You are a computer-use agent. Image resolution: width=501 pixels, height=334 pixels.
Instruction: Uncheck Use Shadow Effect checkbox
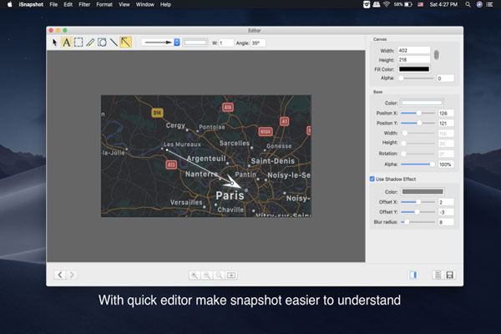[x=372, y=178]
